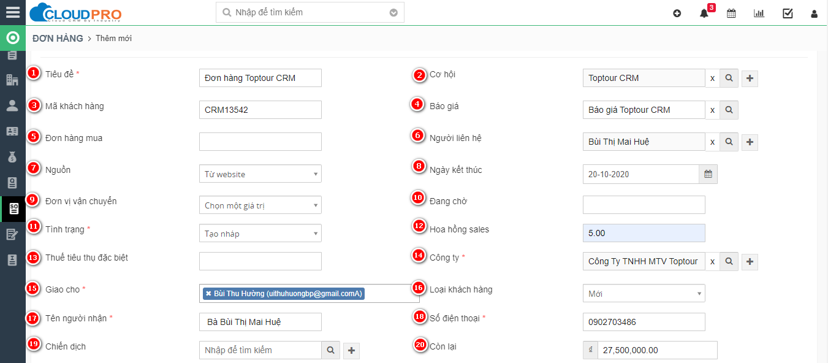Click the Thuế tiêu thụ đặc biệt field
The width and height of the screenshot is (828, 363).
[x=260, y=261]
